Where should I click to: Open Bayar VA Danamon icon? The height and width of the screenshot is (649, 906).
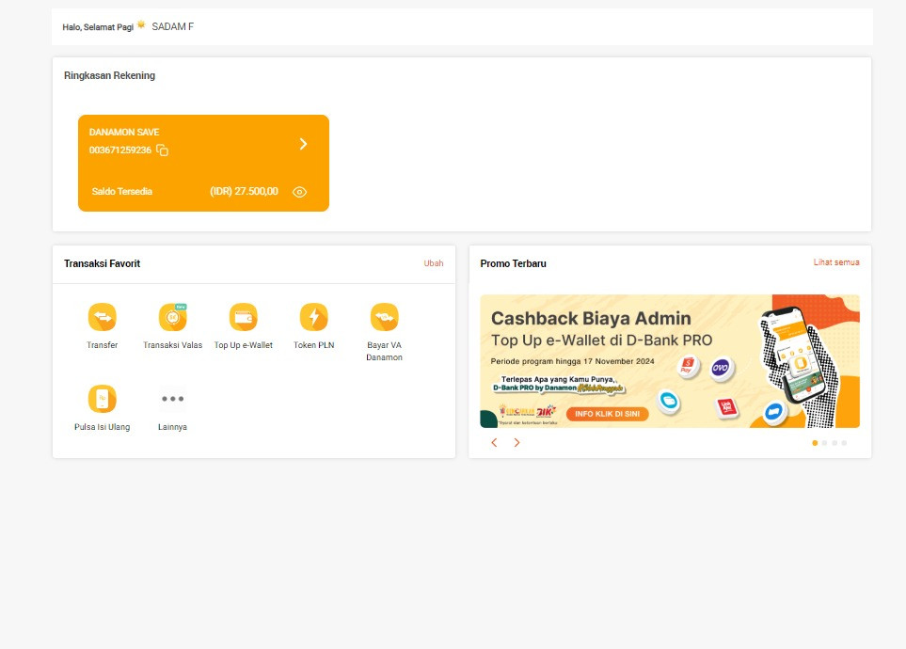[x=384, y=317]
